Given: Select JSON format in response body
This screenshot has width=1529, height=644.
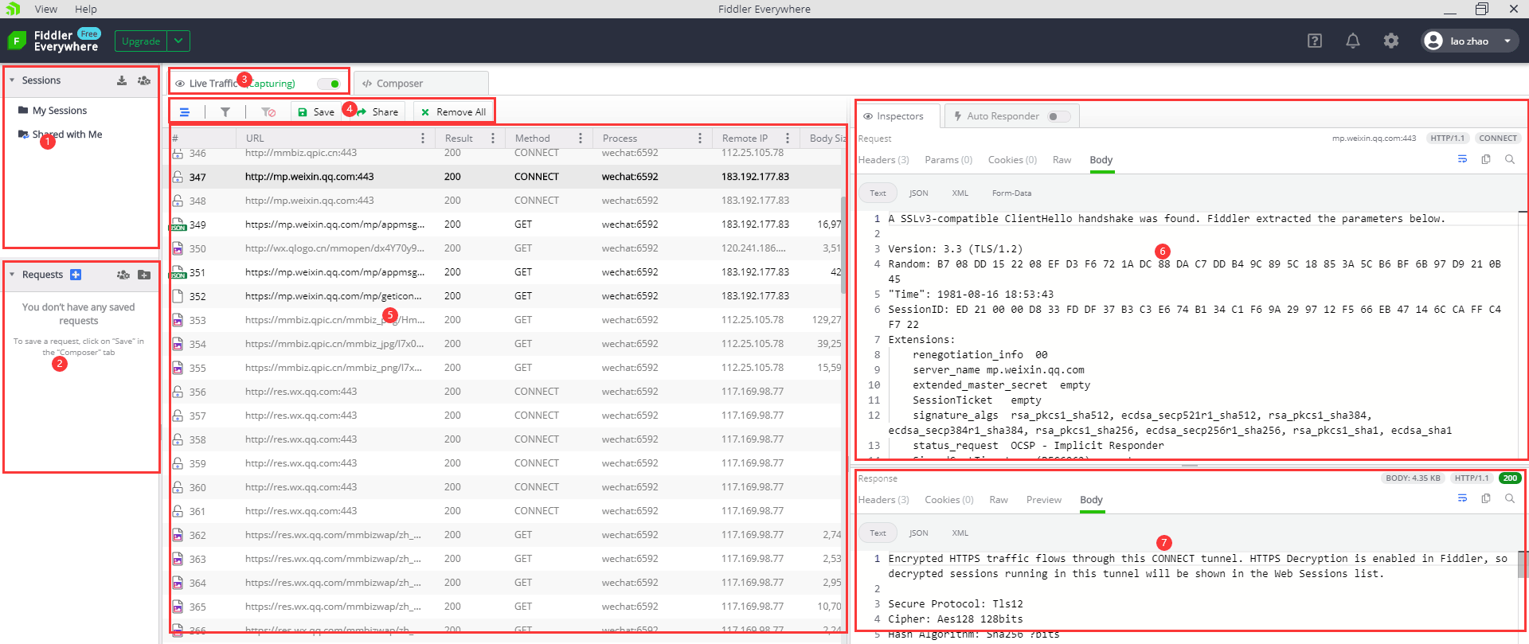Looking at the screenshot, I should (x=918, y=533).
